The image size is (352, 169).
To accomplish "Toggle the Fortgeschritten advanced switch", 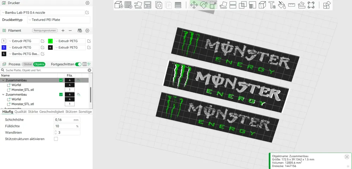I will click(78, 64).
